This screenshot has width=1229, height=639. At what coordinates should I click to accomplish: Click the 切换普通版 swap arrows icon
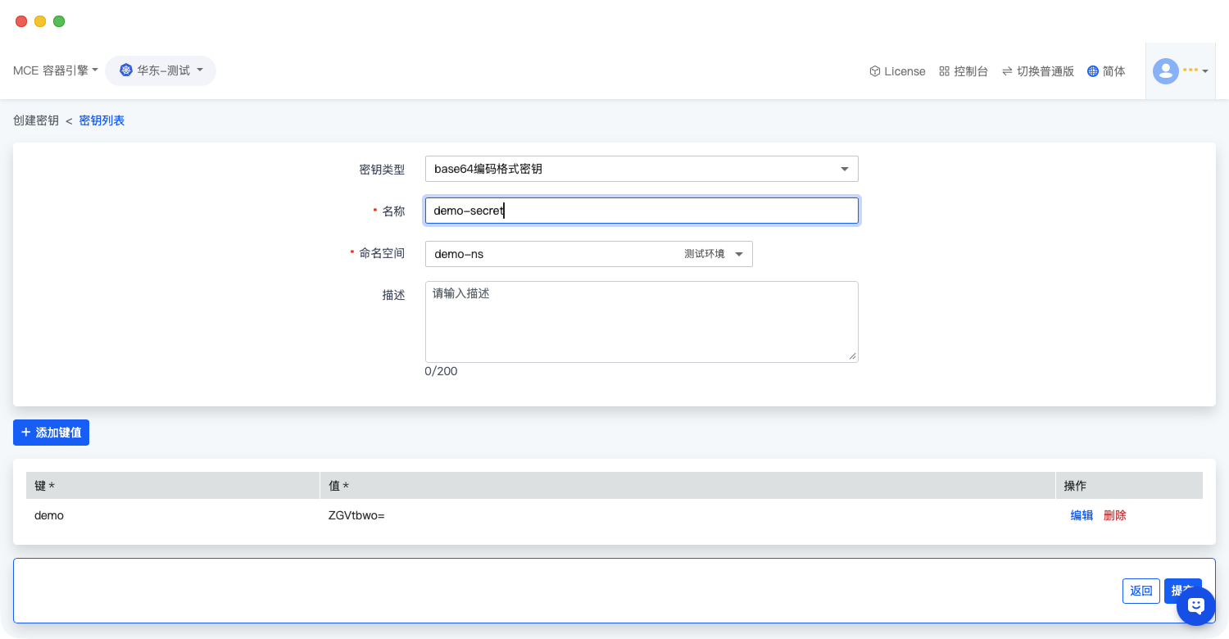point(1007,71)
